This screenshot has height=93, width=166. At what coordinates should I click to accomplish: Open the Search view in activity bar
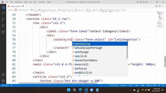point(3,13)
